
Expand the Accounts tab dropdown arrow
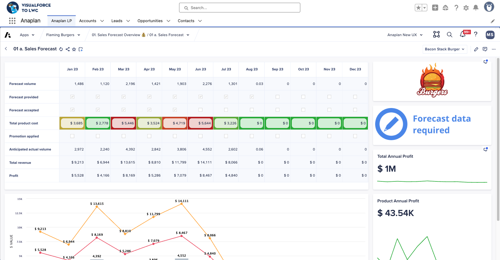tap(102, 21)
